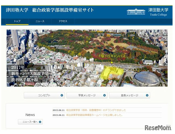
Task: Click the Tsuda College building logo
Action: [x=136, y=12]
